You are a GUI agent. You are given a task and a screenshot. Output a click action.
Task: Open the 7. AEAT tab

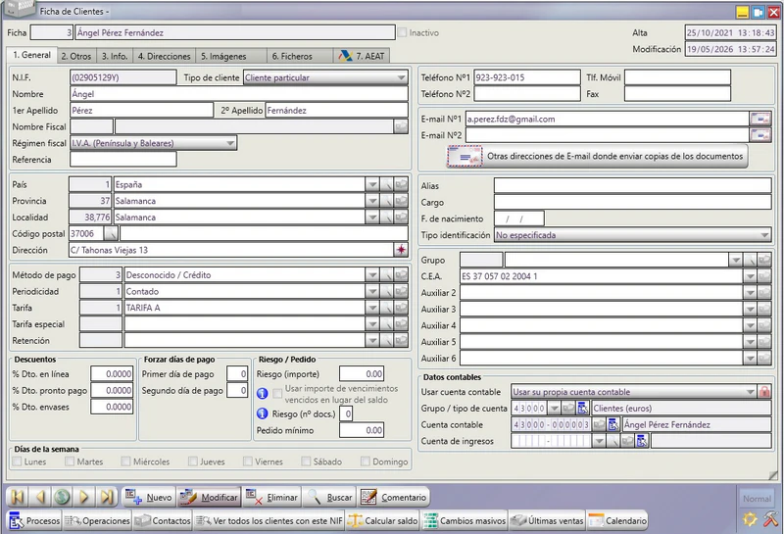click(362, 56)
